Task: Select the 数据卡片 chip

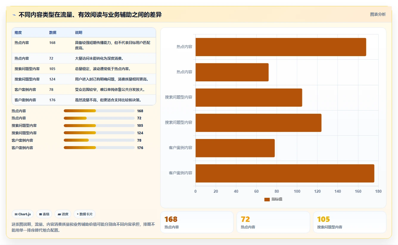Action: point(85,214)
